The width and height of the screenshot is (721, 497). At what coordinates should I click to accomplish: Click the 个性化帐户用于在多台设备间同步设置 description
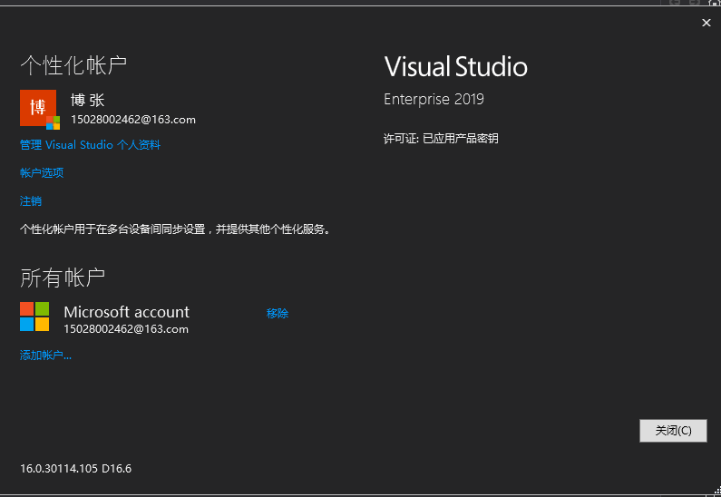tap(176, 229)
